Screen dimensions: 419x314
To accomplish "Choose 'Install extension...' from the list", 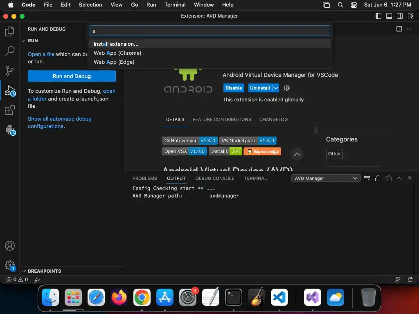I will [x=210, y=44].
